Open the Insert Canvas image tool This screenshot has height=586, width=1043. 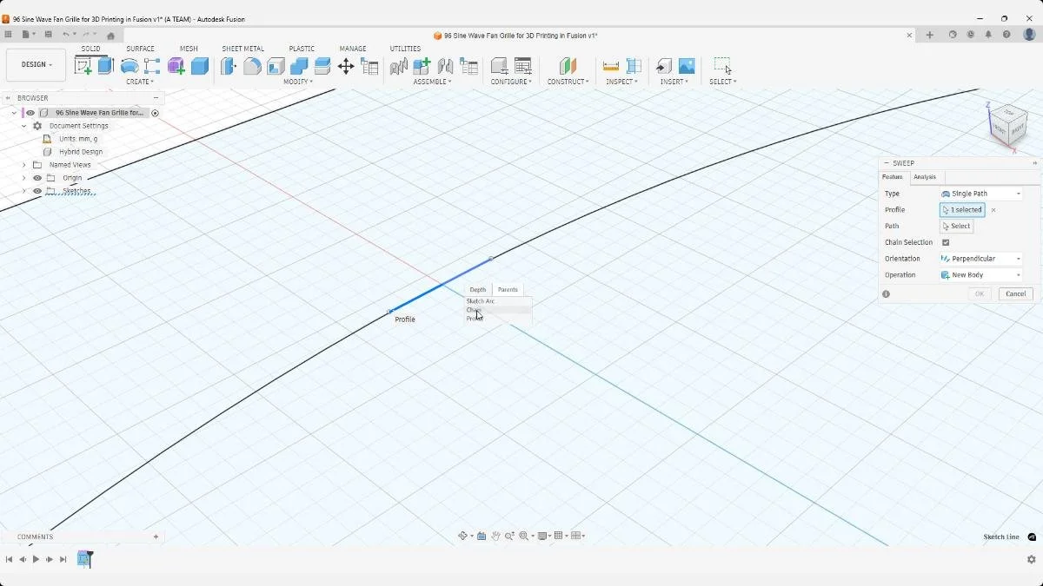[687, 64]
